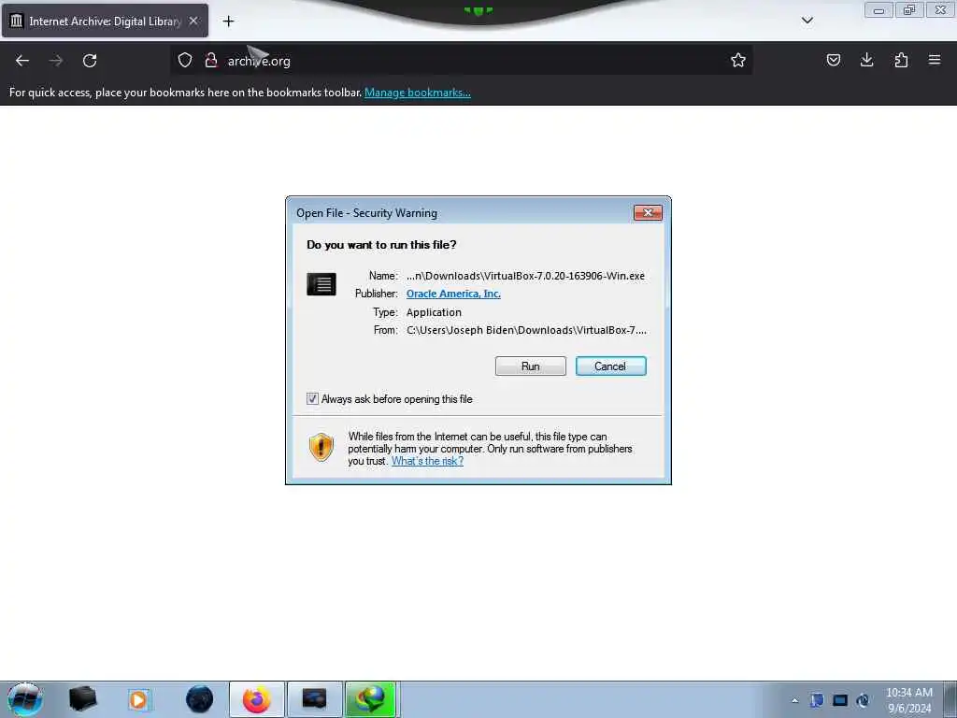This screenshot has height=718, width=957.
Task: Open the tracking protection shield icon
Action: tap(185, 60)
